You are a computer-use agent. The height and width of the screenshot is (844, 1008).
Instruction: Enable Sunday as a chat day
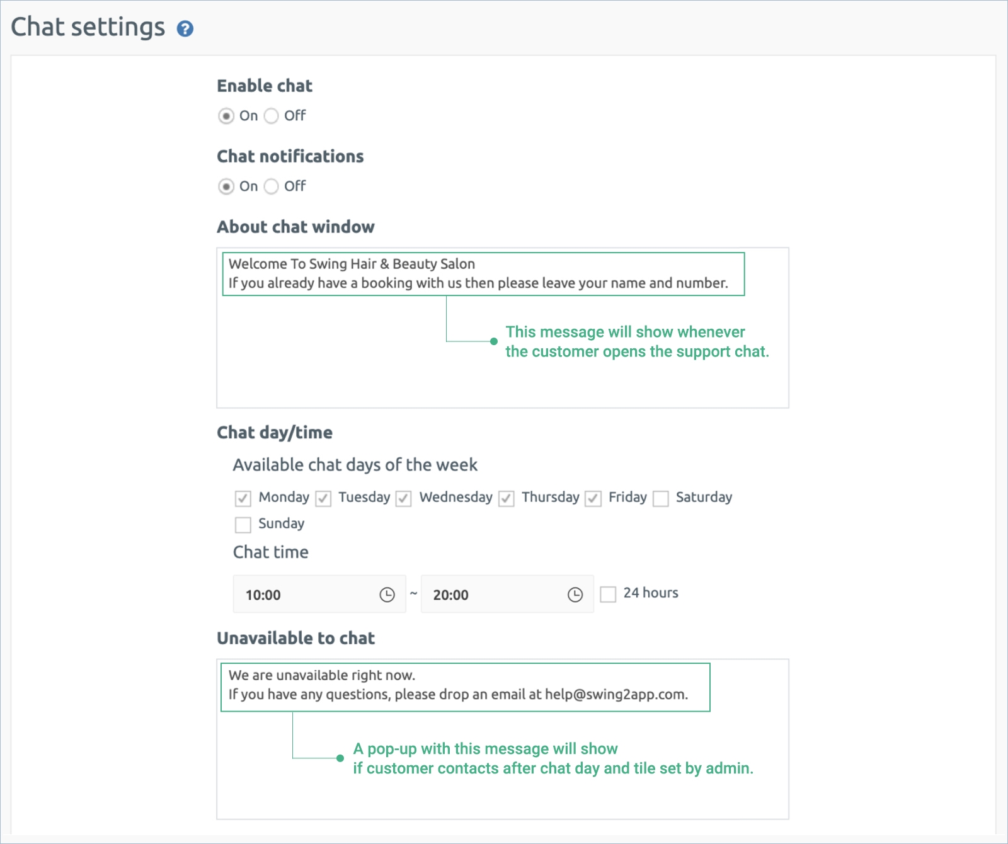pos(243,525)
